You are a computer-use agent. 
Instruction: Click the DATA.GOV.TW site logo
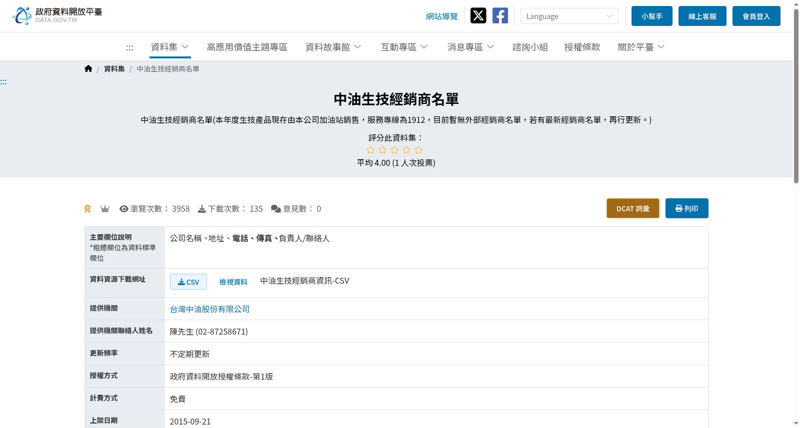pyautogui.click(x=57, y=15)
